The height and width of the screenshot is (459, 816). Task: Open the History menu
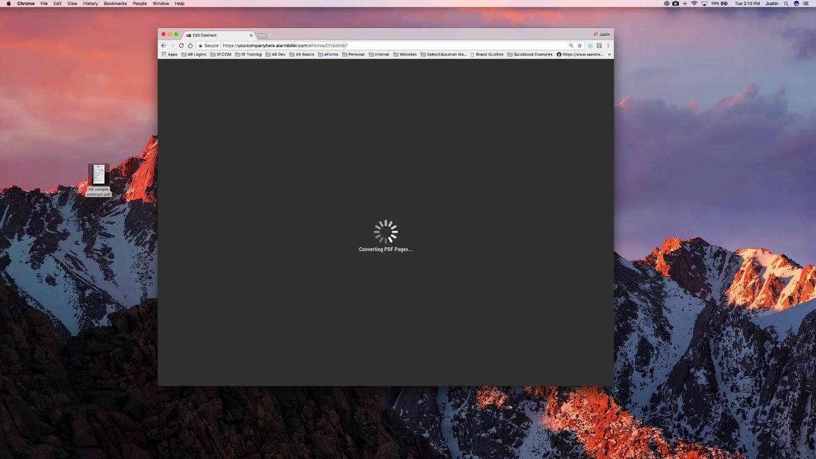point(91,3)
